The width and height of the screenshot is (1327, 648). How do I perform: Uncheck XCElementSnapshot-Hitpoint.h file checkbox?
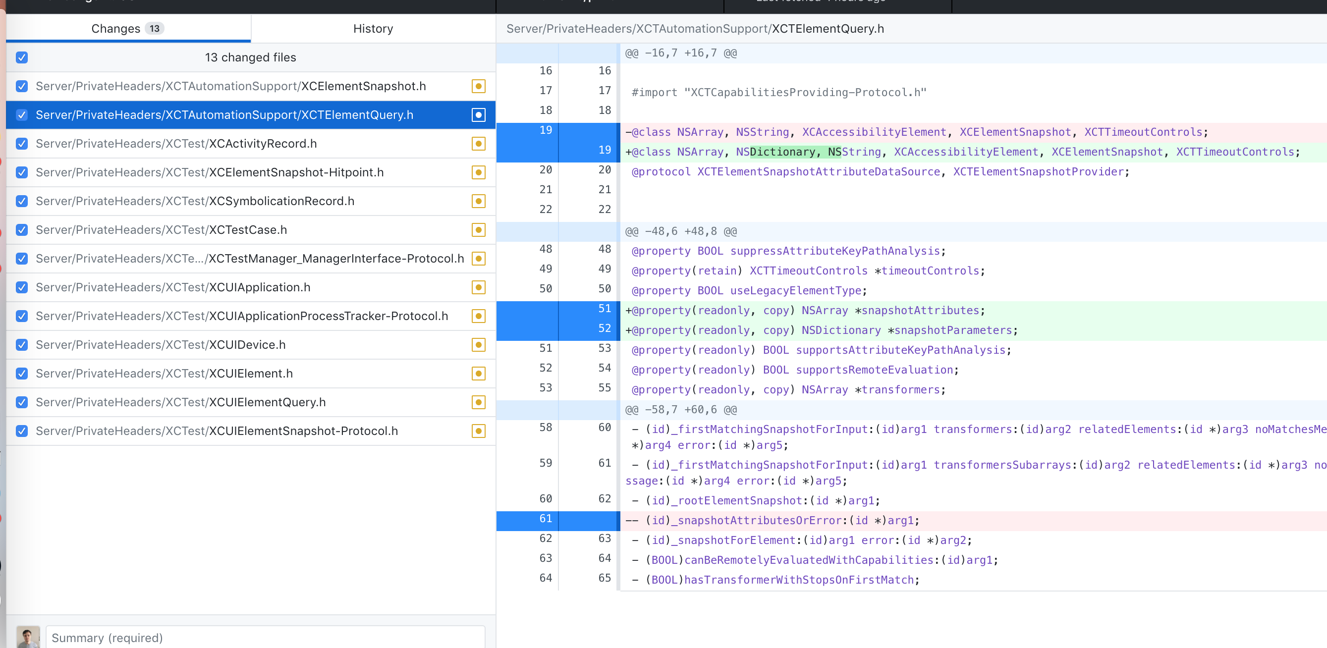(22, 172)
